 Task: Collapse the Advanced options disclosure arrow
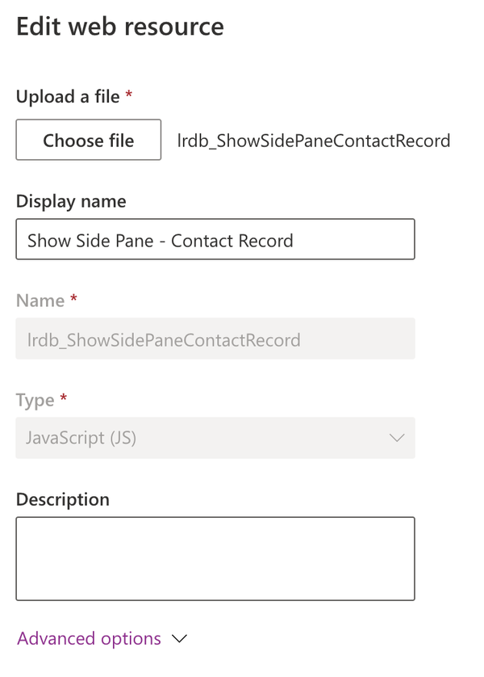coord(179,638)
